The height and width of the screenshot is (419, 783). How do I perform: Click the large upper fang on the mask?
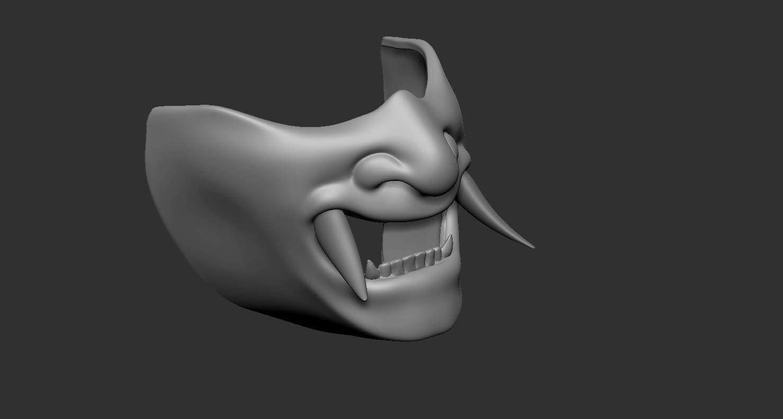pyautogui.click(x=340, y=256)
